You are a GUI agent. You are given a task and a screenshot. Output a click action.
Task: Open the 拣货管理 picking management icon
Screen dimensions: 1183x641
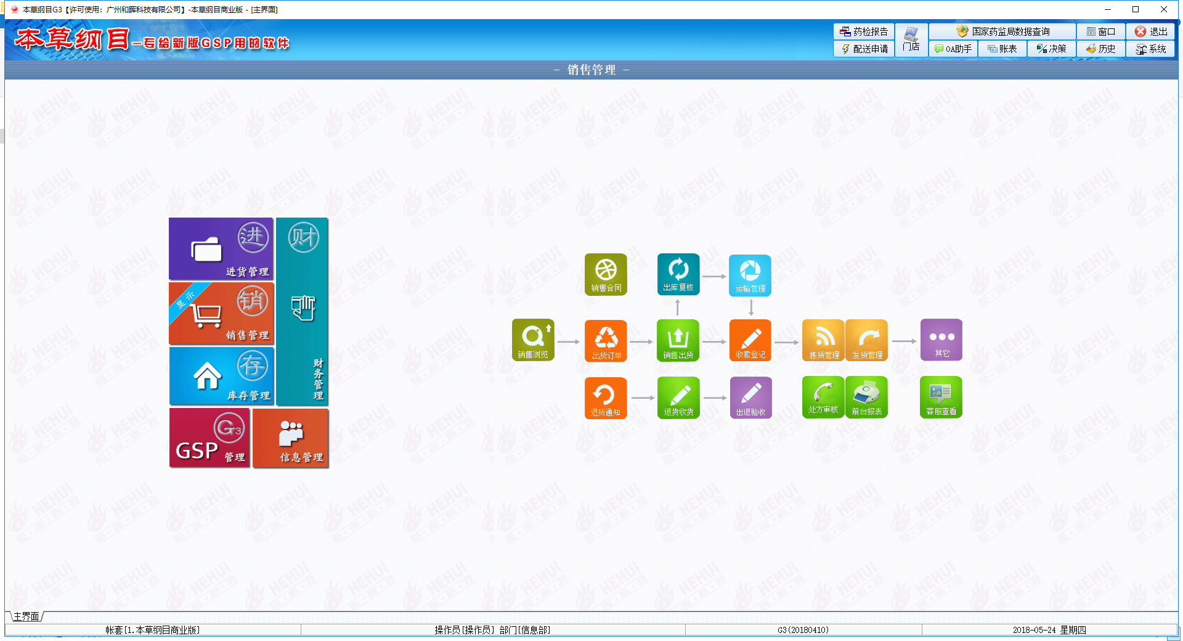click(x=823, y=340)
